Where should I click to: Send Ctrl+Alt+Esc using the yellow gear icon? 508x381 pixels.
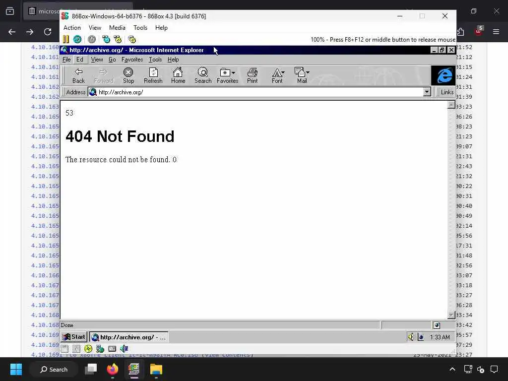coord(118,40)
